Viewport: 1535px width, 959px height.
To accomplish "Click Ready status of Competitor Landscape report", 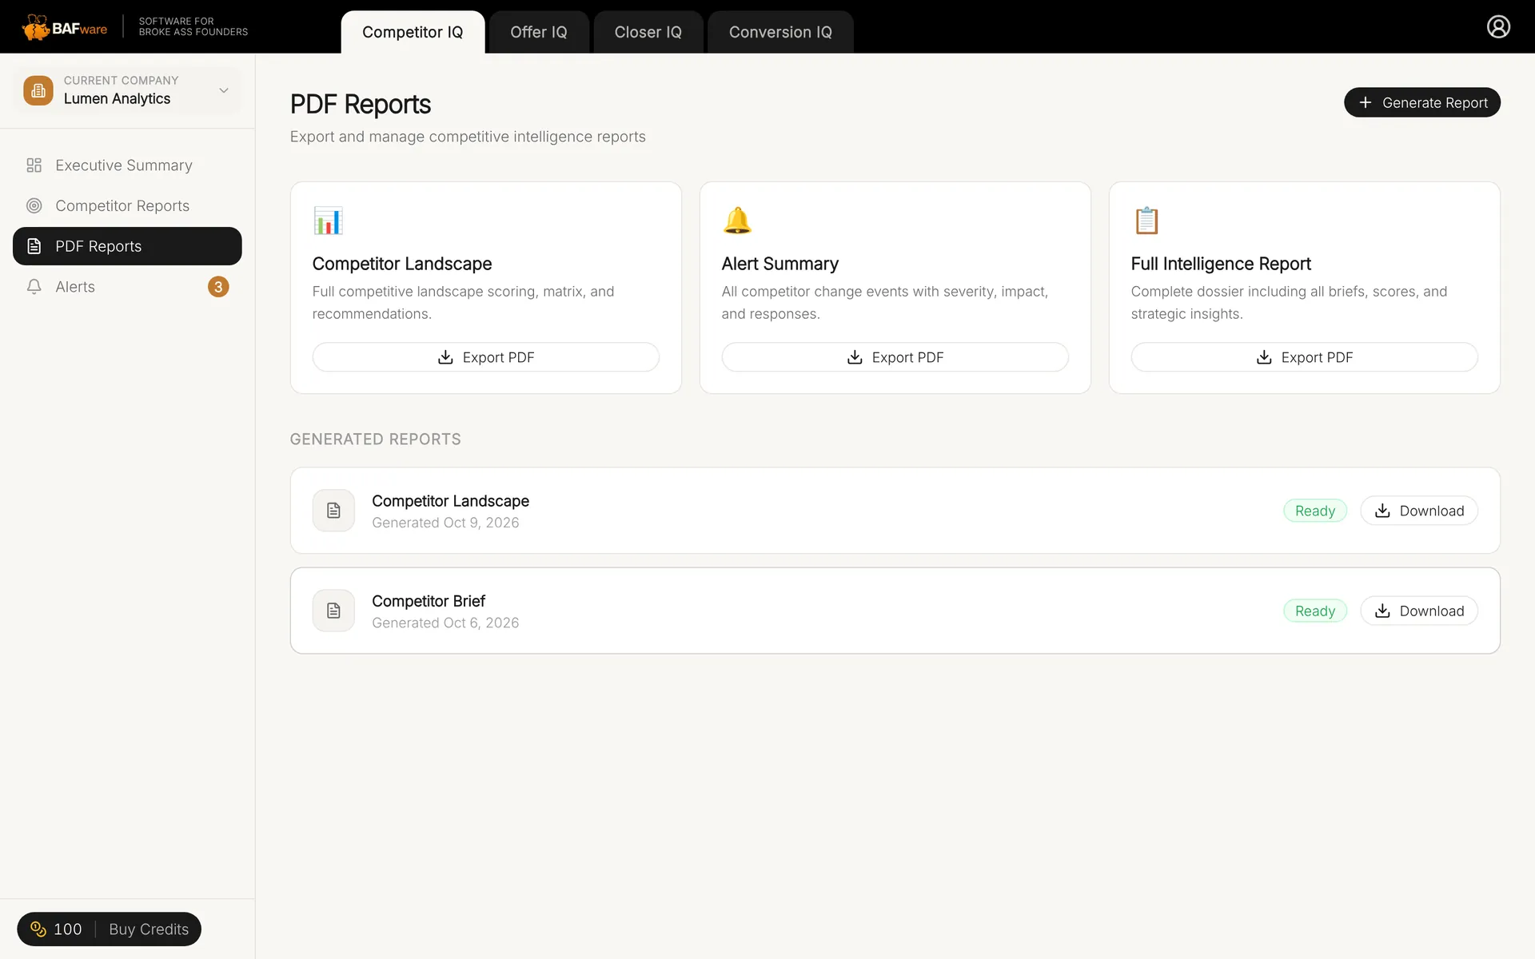I will coord(1315,511).
